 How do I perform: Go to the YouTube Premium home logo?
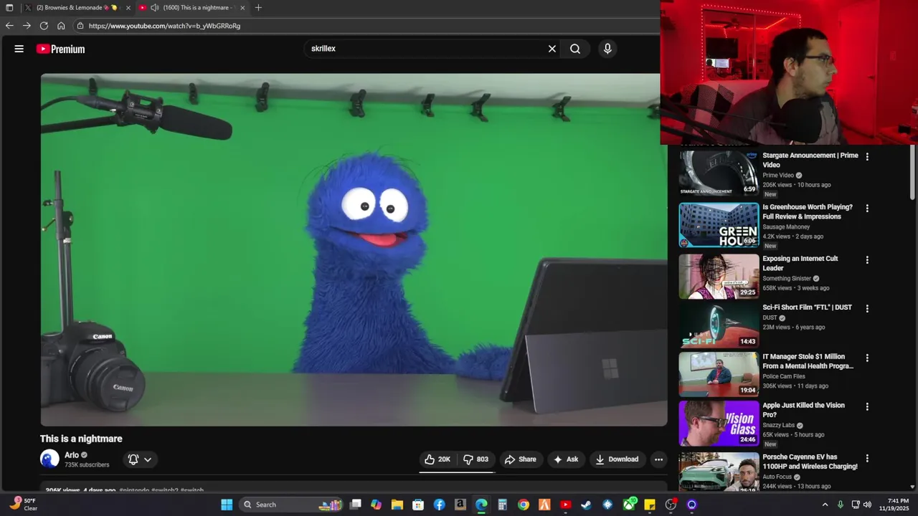click(x=60, y=49)
